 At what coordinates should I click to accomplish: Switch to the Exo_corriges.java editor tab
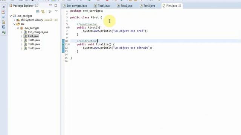pos(76,6)
